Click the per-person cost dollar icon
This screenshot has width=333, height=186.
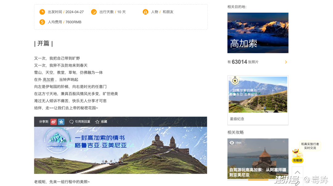click(x=42, y=22)
